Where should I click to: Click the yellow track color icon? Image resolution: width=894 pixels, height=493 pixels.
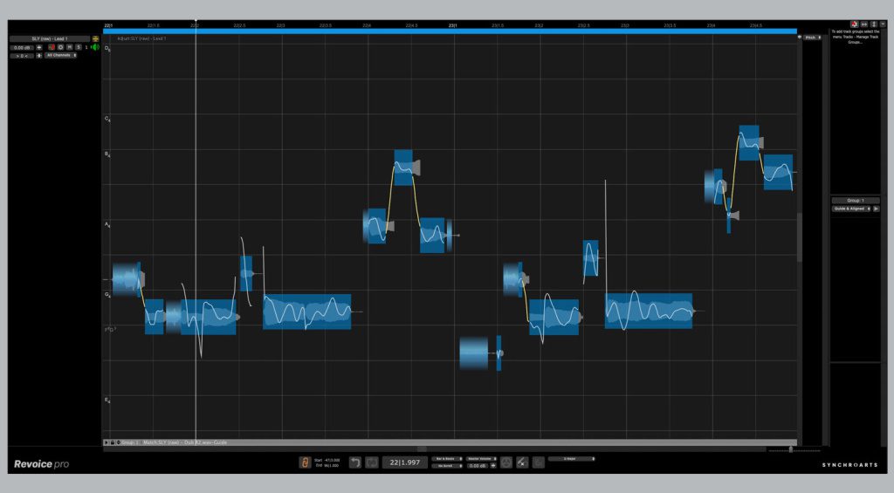95,38
